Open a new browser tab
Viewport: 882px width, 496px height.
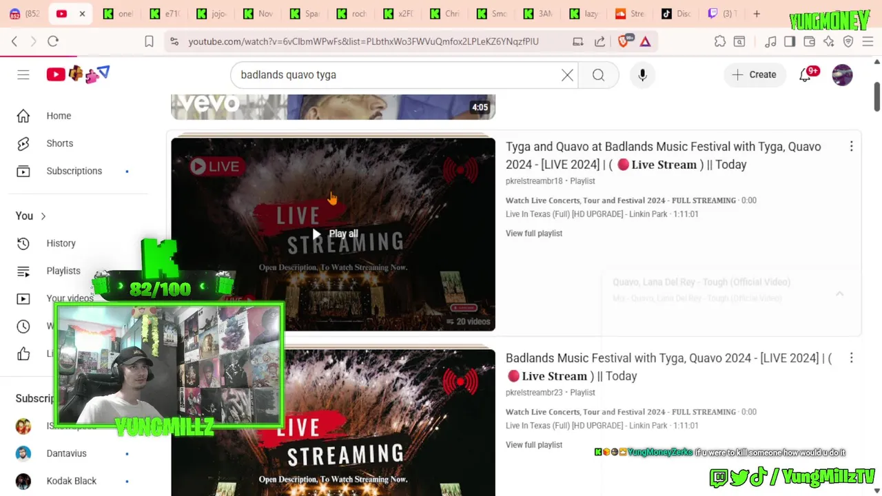tap(757, 14)
